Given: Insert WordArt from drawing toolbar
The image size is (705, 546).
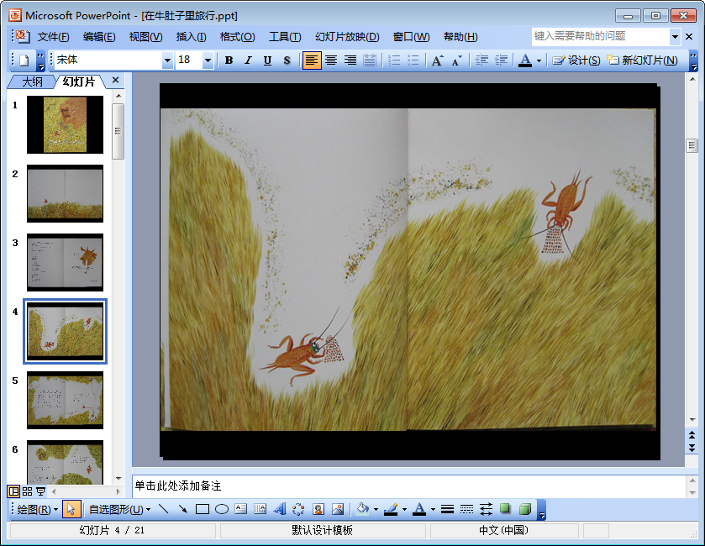Looking at the screenshot, I should pyautogui.click(x=280, y=509).
